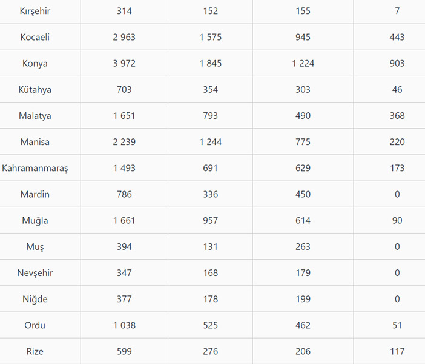Image resolution: width=425 pixels, height=364 pixels.
Task: Select the Konya value 903
Action: (x=397, y=63)
